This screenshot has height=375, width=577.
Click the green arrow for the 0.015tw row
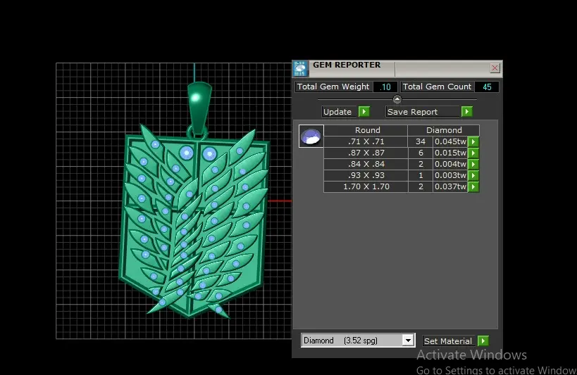473,153
